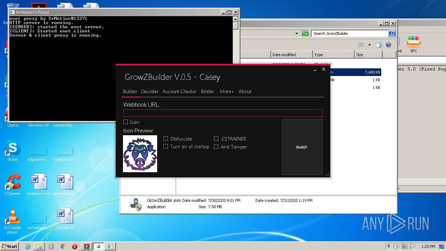Select the fancalls.rtf desktop file
Viewport: 446px width, 251px height.
point(65,220)
